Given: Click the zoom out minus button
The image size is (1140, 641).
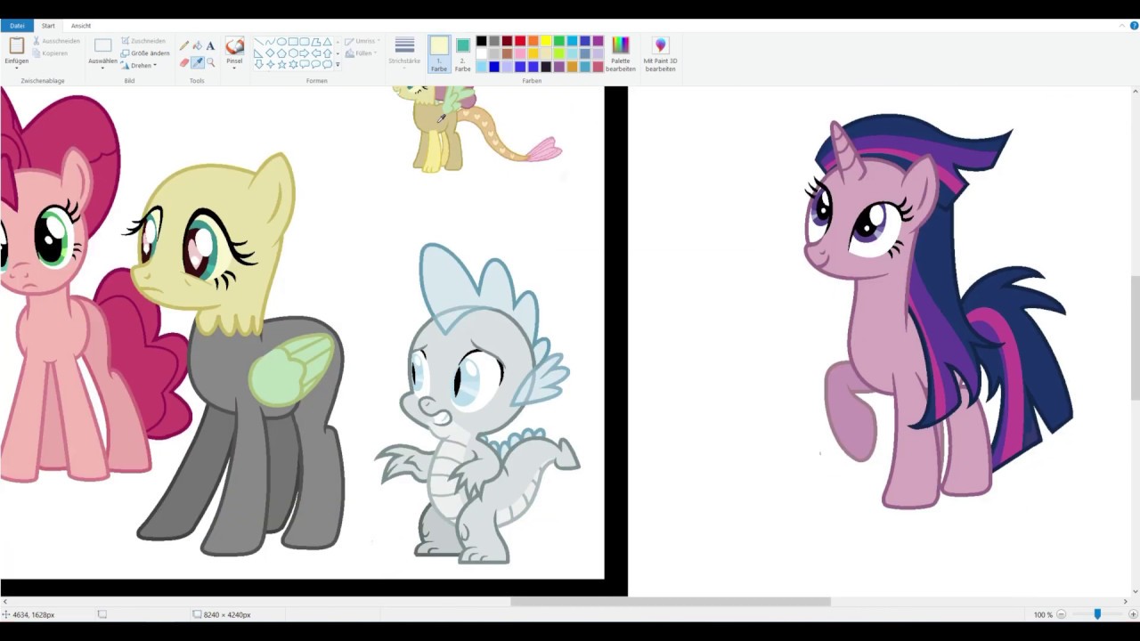Looking at the screenshot, I should point(1061,614).
